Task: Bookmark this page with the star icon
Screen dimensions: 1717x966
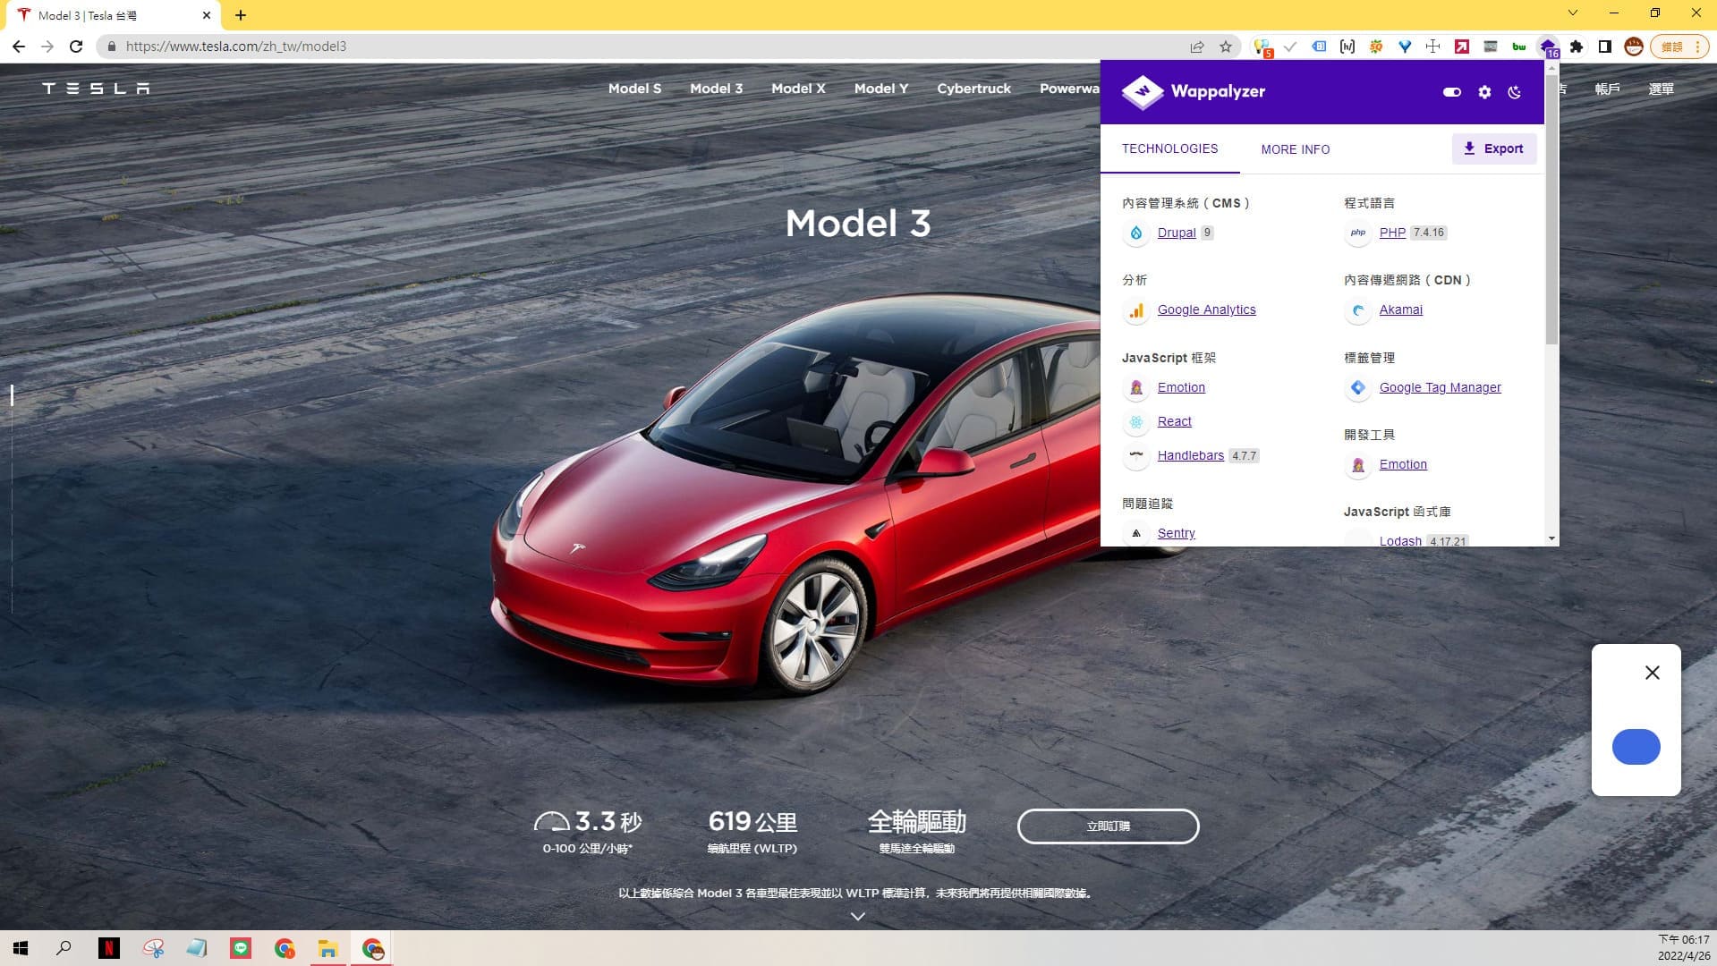Action: coord(1226,47)
